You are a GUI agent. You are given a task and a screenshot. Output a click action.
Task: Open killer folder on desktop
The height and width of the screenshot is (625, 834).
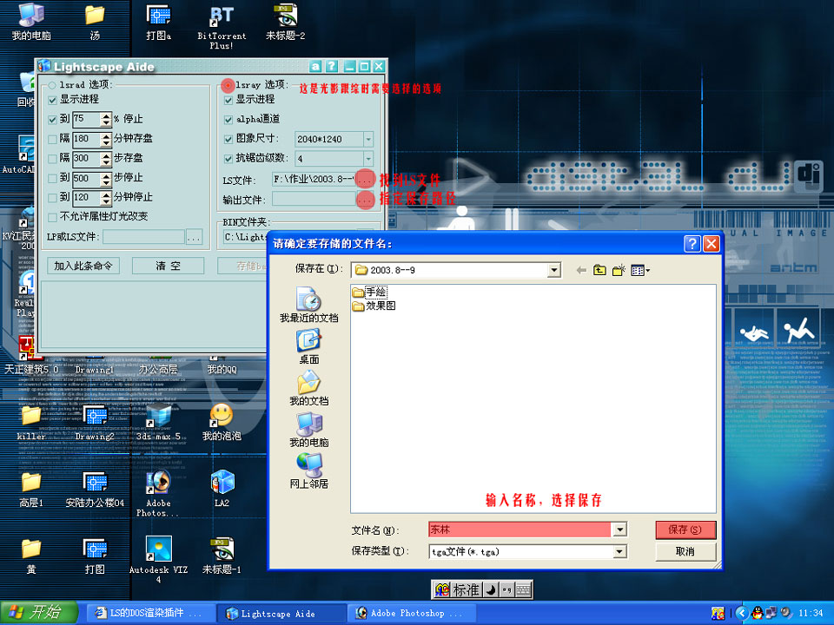(x=31, y=423)
